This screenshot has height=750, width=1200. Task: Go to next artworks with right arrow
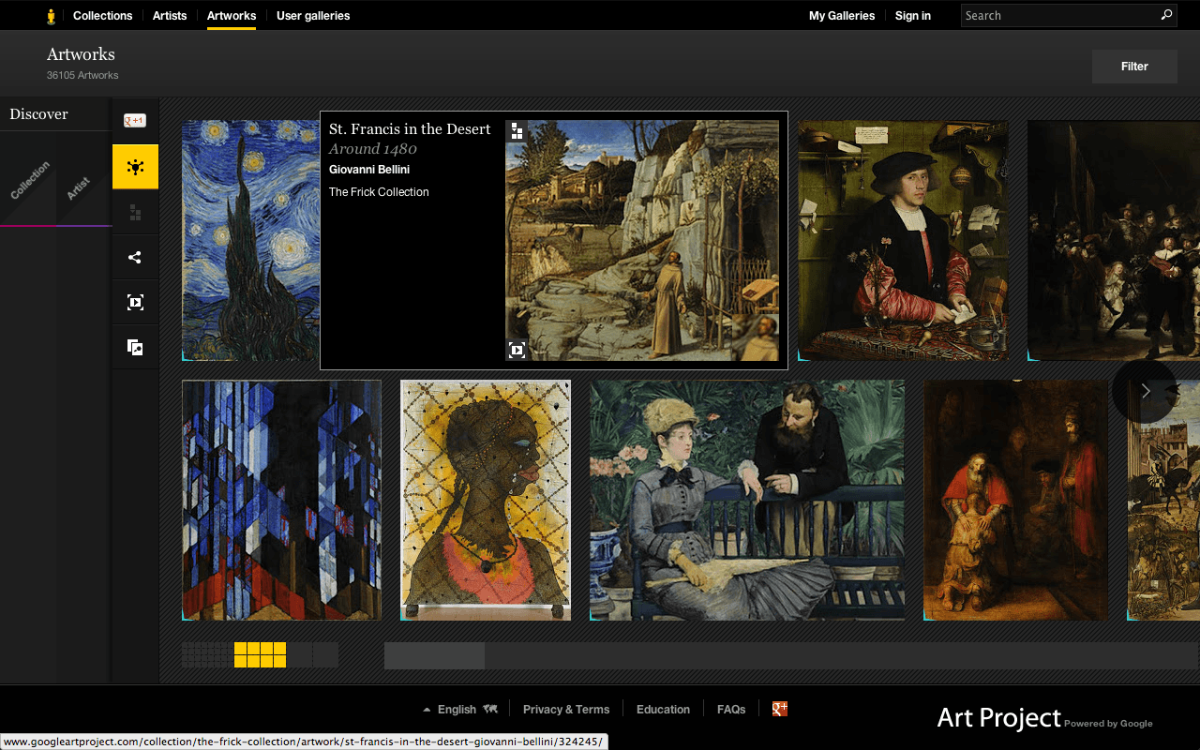pyautogui.click(x=1145, y=391)
